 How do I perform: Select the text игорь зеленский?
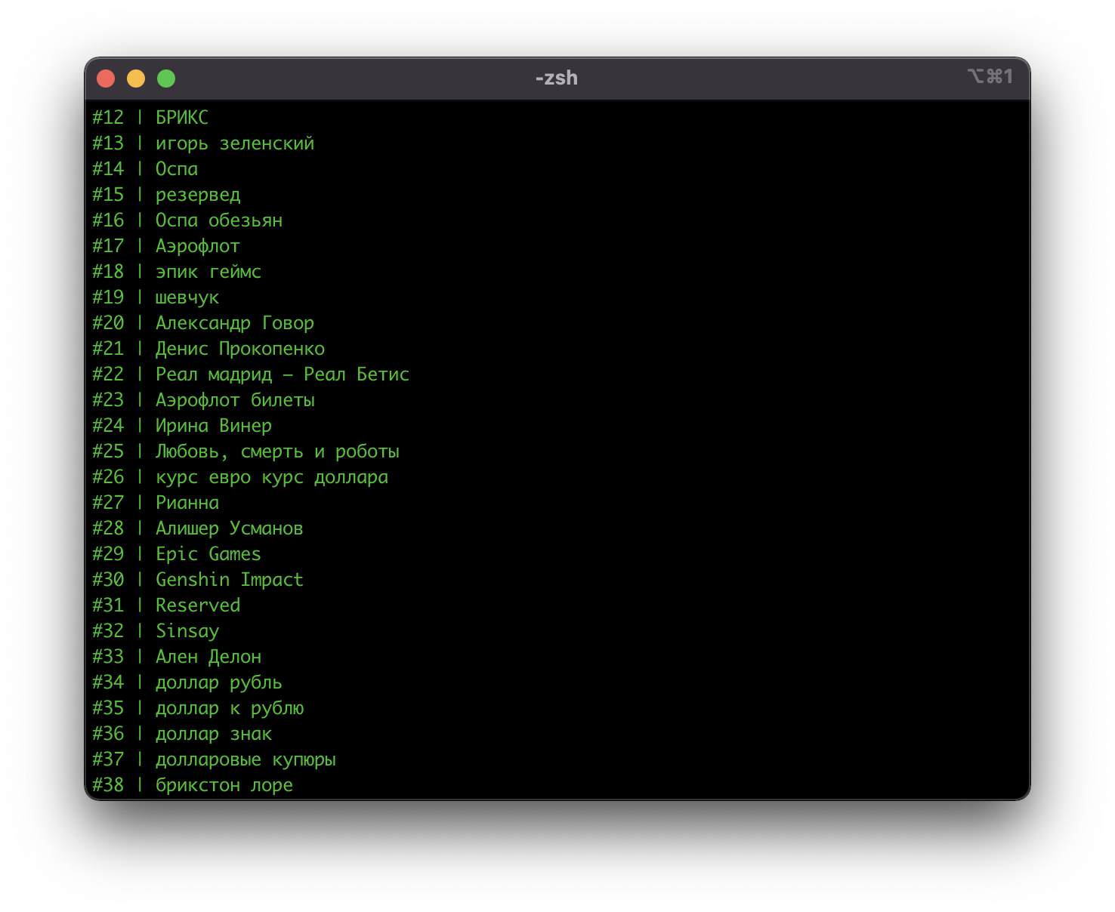click(x=234, y=143)
